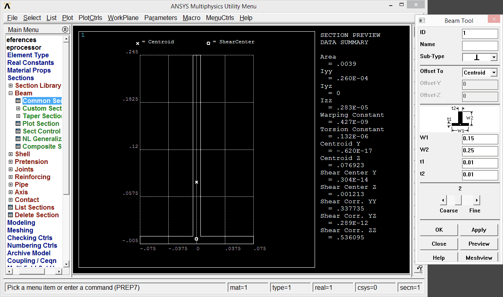Expand the Contact node

click(11, 200)
